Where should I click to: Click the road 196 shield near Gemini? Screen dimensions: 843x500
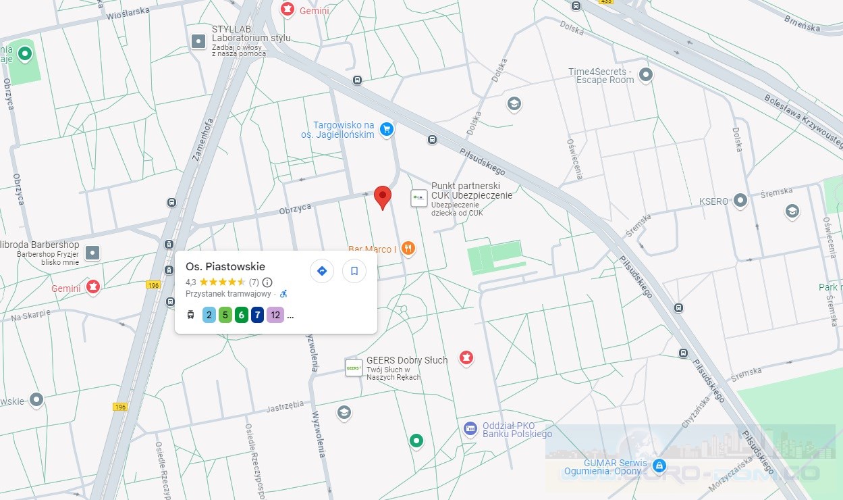[x=152, y=285]
